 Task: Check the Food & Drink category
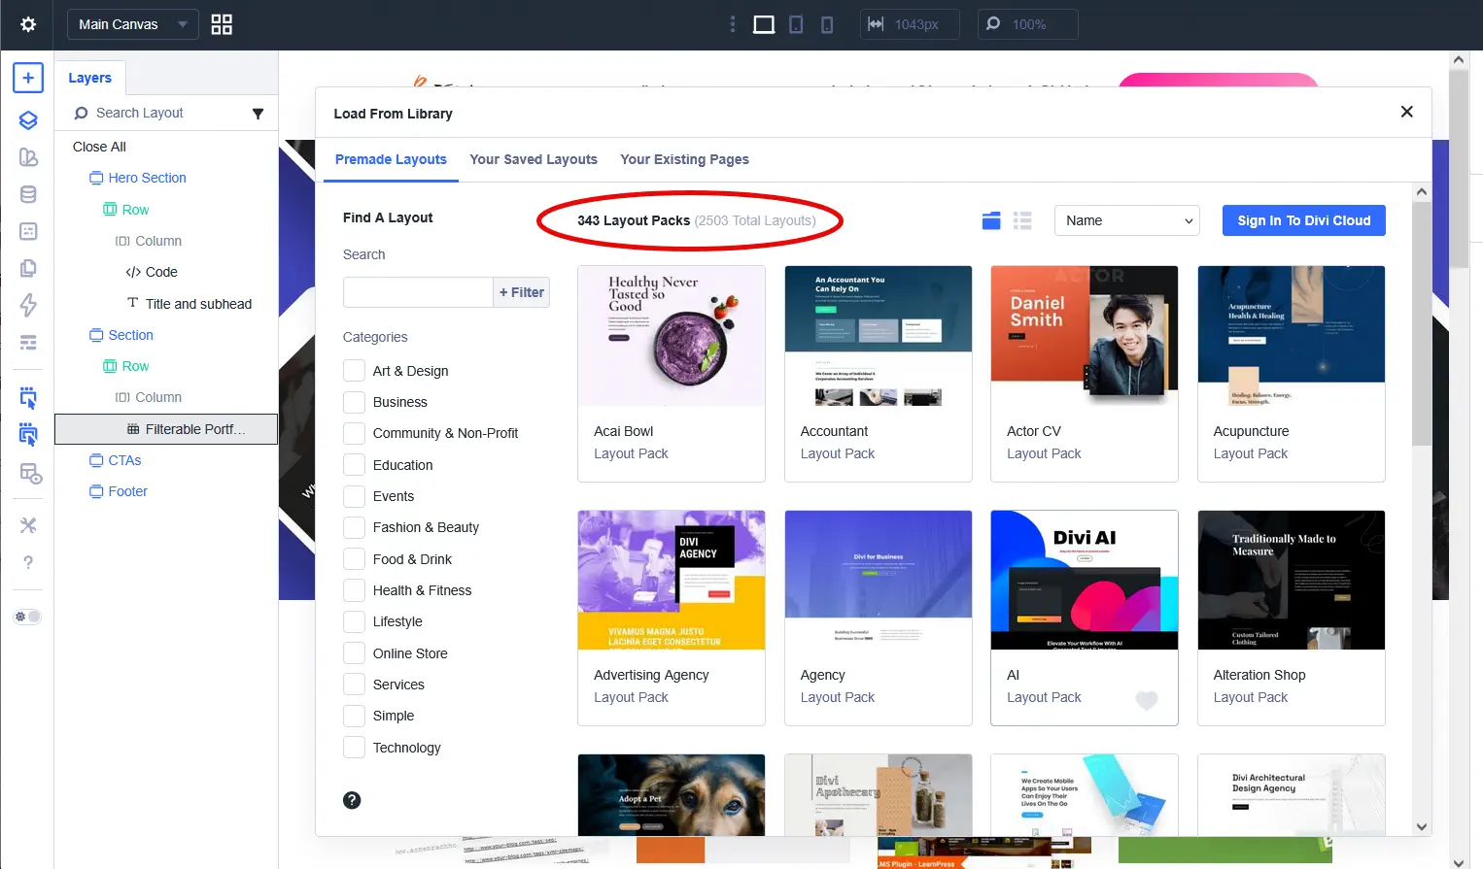click(354, 559)
